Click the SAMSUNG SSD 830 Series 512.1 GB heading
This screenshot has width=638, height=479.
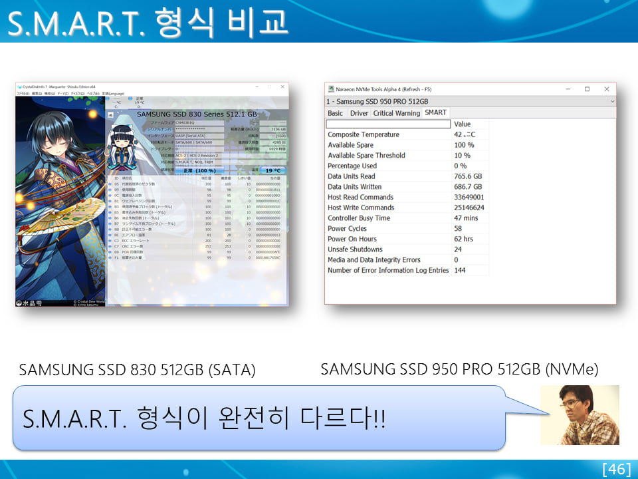197,114
